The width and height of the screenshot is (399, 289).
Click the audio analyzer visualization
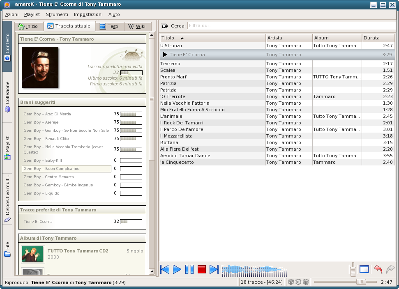tap(254, 271)
